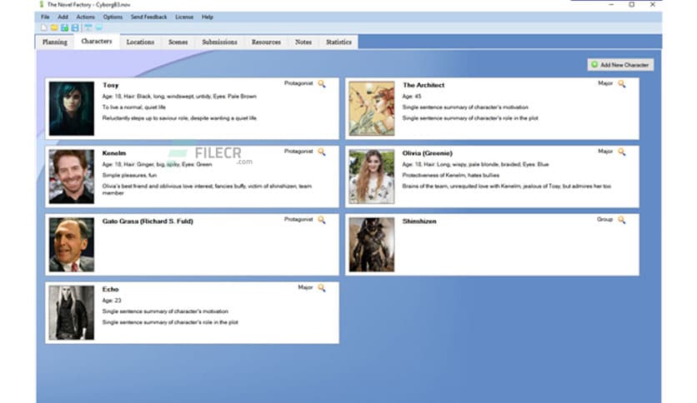The width and height of the screenshot is (697, 403).
Task: Click the name Kenelm
Action: tap(114, 153)
